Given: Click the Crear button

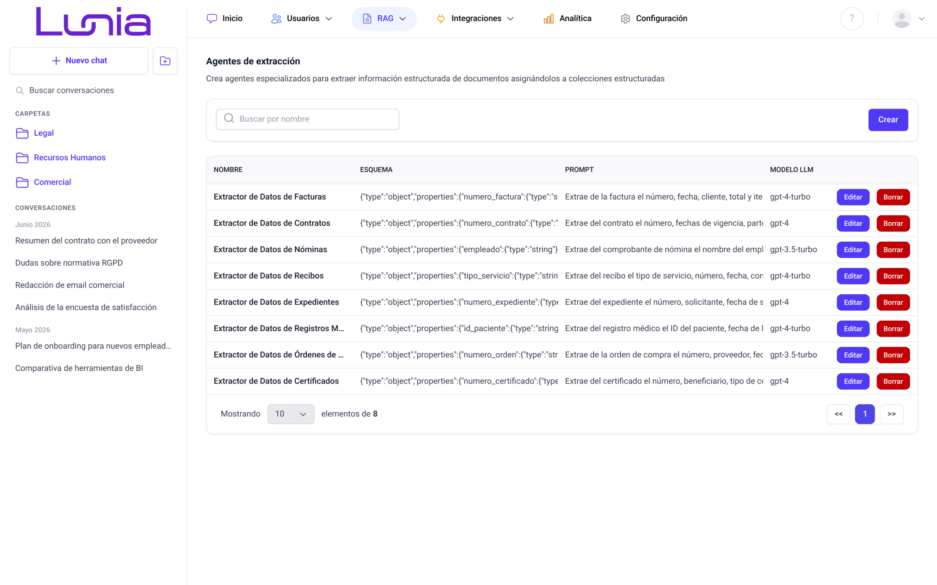Looking at the screenshot, I should pos(888,120).
